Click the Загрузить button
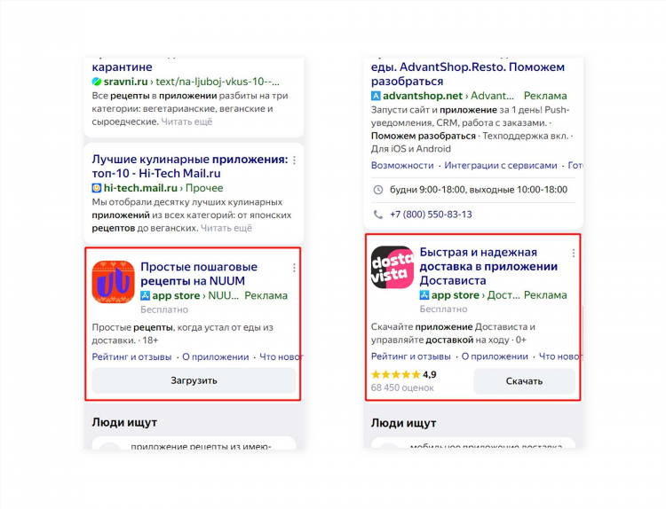The image size is (666, 509). click(x=194, y=380)
